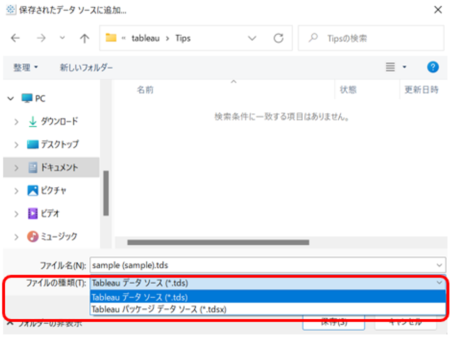Click the navigation pane vertical scrollbar
This screenshot has height=338, width=452.
[106, 193]
